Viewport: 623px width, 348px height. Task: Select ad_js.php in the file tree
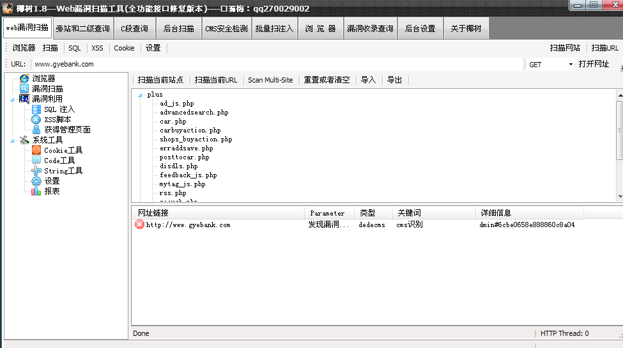click(177, 104)
